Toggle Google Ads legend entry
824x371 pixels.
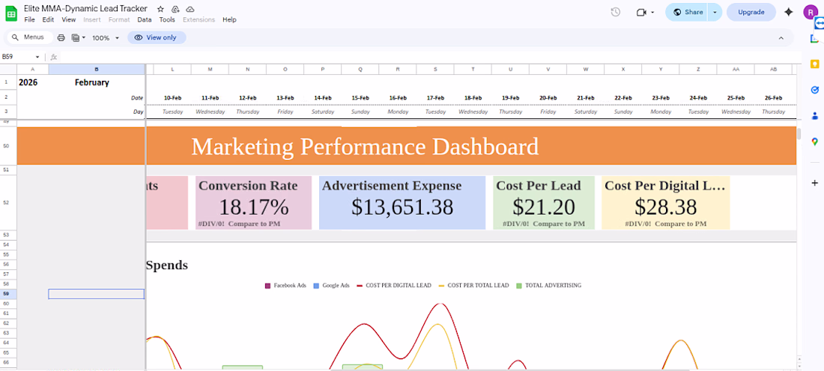(x=332, y=286)
